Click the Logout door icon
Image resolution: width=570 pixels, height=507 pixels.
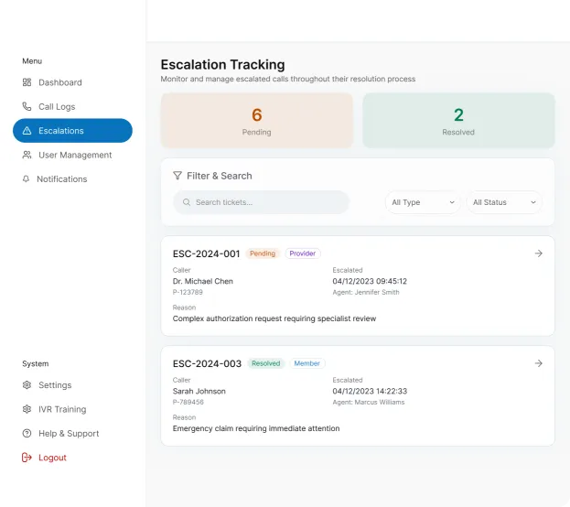tap(27, 458)
